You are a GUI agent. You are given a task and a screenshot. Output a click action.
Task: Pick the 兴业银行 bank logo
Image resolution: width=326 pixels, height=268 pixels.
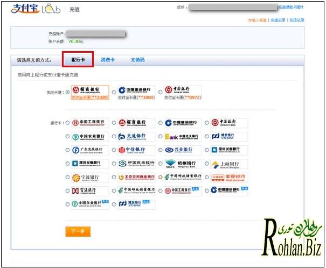click(x=182, y=150)
